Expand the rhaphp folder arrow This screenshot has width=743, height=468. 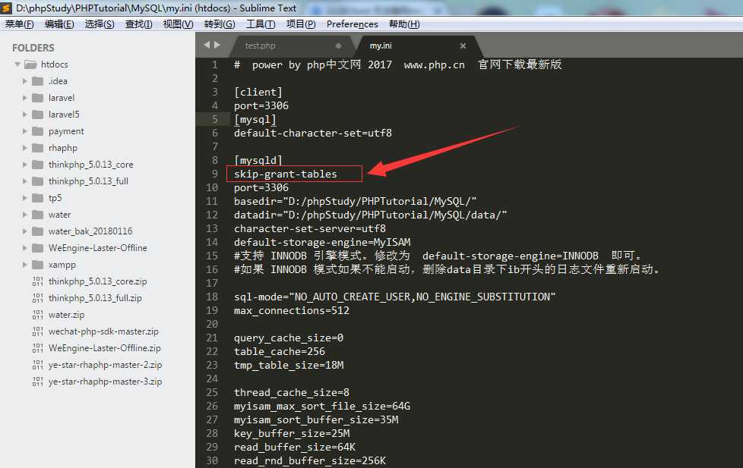pos(24,148)
